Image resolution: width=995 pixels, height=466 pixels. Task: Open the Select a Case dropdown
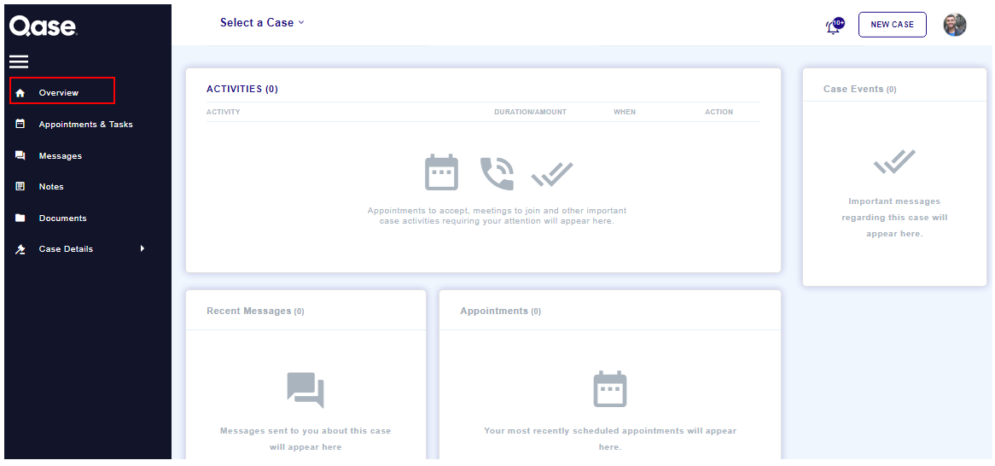(262, 22)
